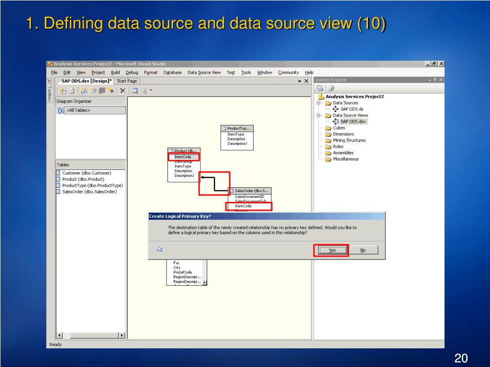Click the copy icon in the dialog
Image resolution: width=490 pixels, height=367 pixels.
pos(159,248)
